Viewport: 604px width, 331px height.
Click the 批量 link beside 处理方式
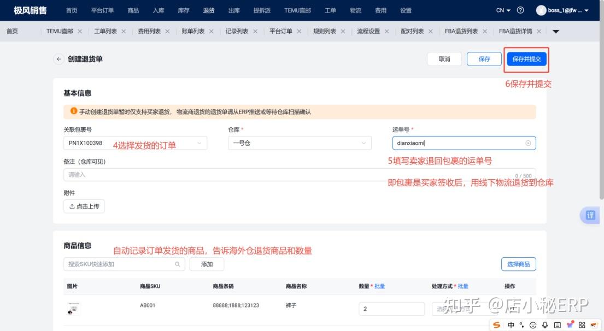[463, 286]
